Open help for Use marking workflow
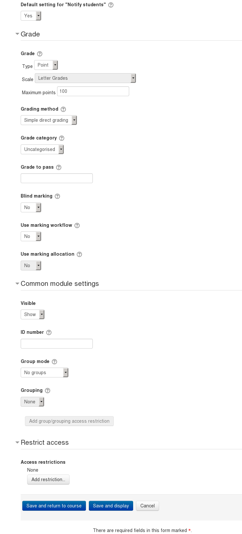The width and height of the screenshot is (242, 534). pyautogui.click(x=77, y=225)
